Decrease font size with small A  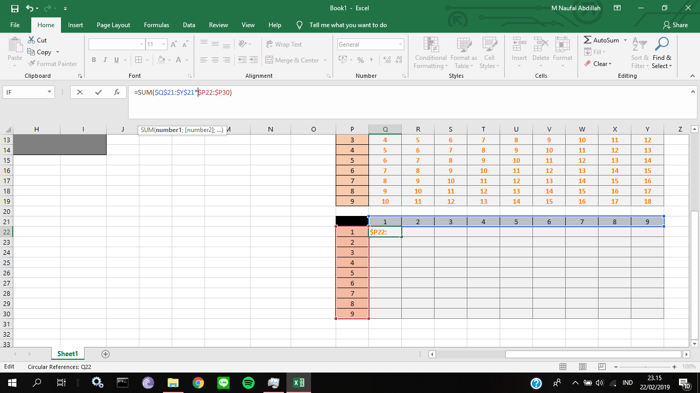(184, 45)
